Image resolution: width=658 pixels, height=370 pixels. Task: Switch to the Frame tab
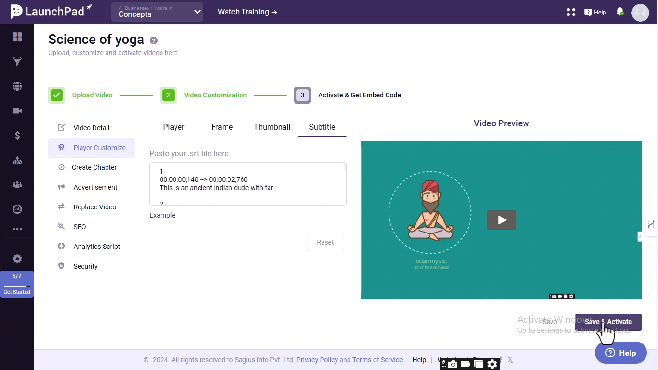coord(222,127)
